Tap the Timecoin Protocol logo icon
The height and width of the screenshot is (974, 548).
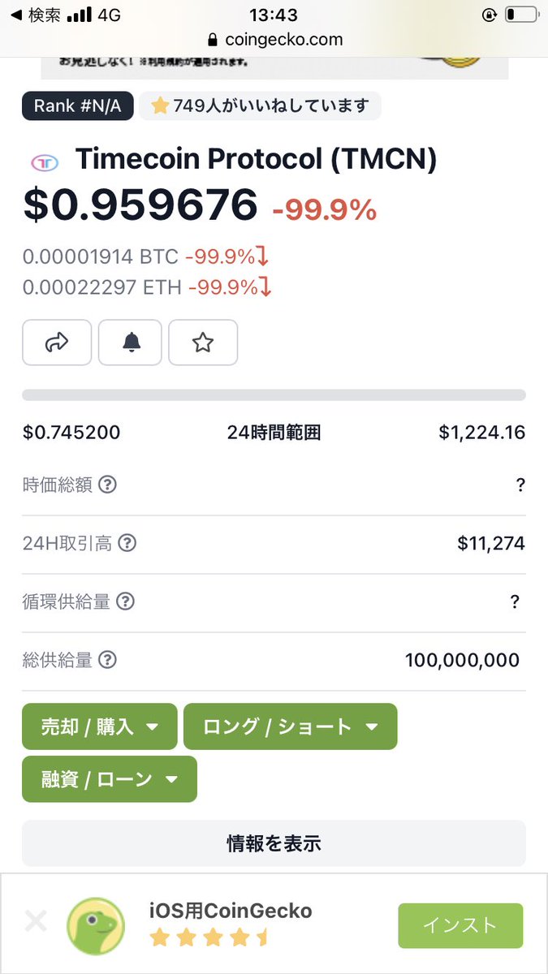(45, 162)
